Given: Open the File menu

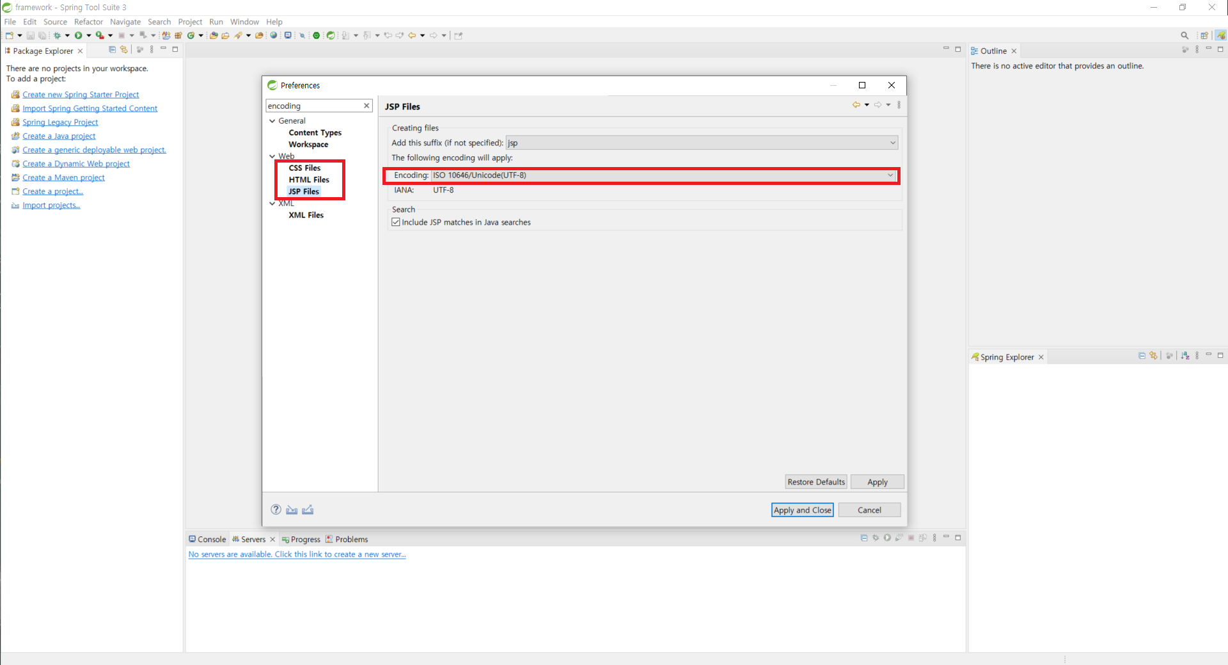Looking at the screenshot, I should click(10, 22).
